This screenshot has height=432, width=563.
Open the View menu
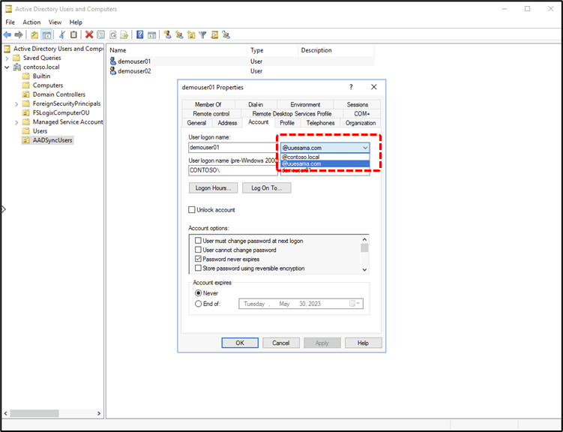click(55, 22)
